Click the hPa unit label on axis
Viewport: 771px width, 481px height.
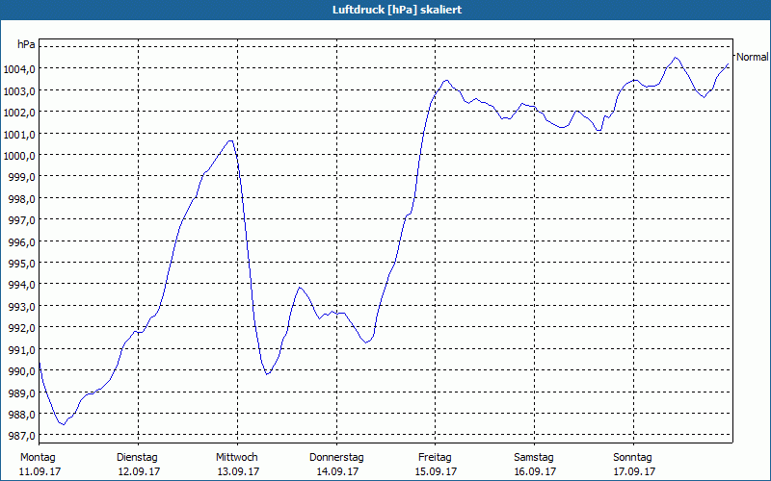click(27, 44)
